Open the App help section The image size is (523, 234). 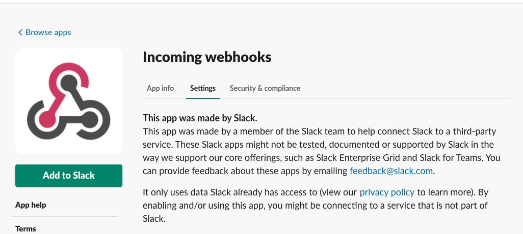[x=31, y=205]
